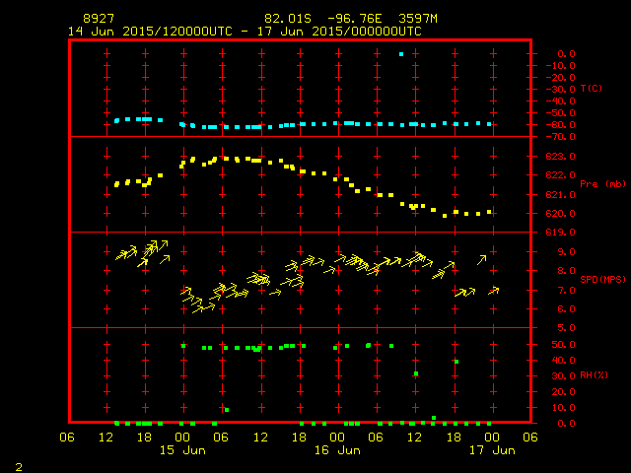Click the 9.0 wind speed tick label
The image size is (631, 473).
566,252
